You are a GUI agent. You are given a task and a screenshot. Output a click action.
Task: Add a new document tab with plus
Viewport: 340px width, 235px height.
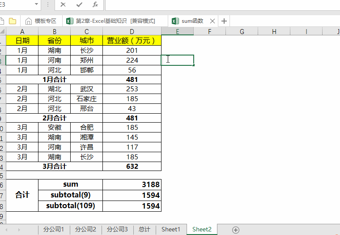pyautogui.click(x=224, y=21)
